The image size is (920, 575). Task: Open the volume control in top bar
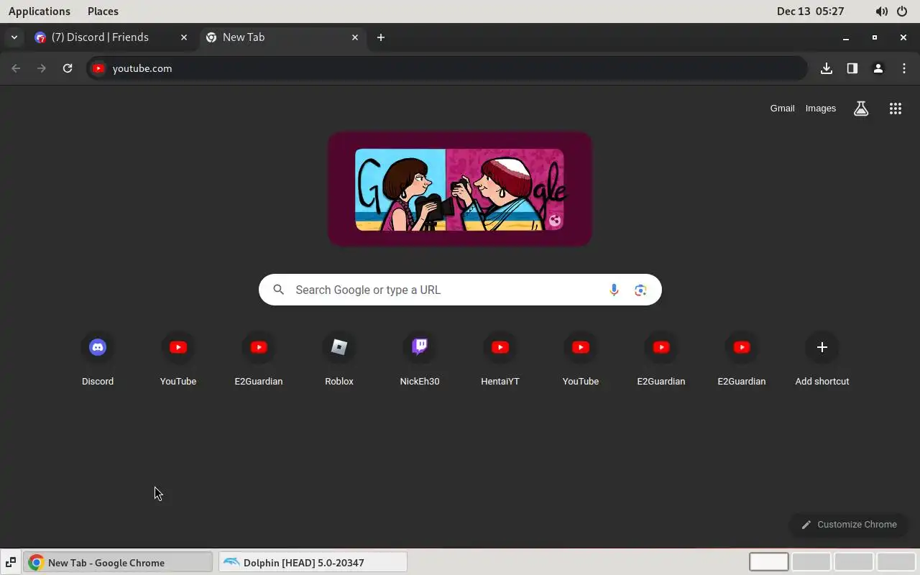[x=881, y=11]
